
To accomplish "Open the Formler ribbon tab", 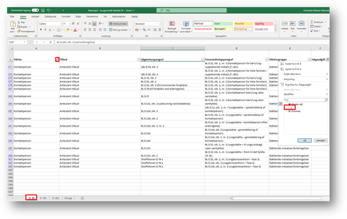I will pyautogui.click(x=65, y=16).
